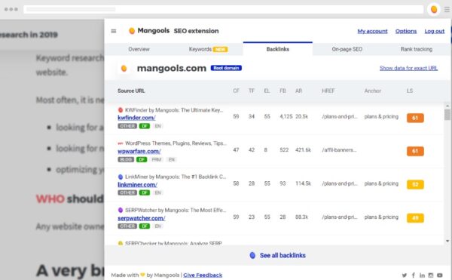The height and width of the screenshot is (280, 452).
Task: Click the Mangools extension icon in browser toolbar
Action: [434, 10]
